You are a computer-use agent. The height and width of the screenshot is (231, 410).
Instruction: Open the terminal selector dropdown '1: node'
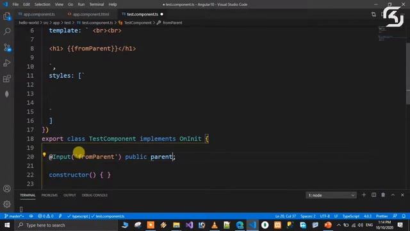tap(331, 195)
